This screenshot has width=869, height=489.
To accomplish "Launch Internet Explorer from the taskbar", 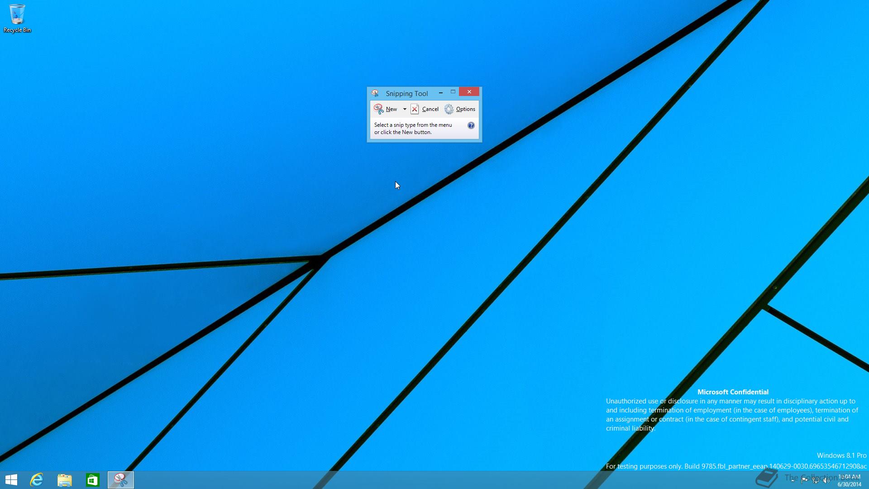I will [x=37, y=480].
